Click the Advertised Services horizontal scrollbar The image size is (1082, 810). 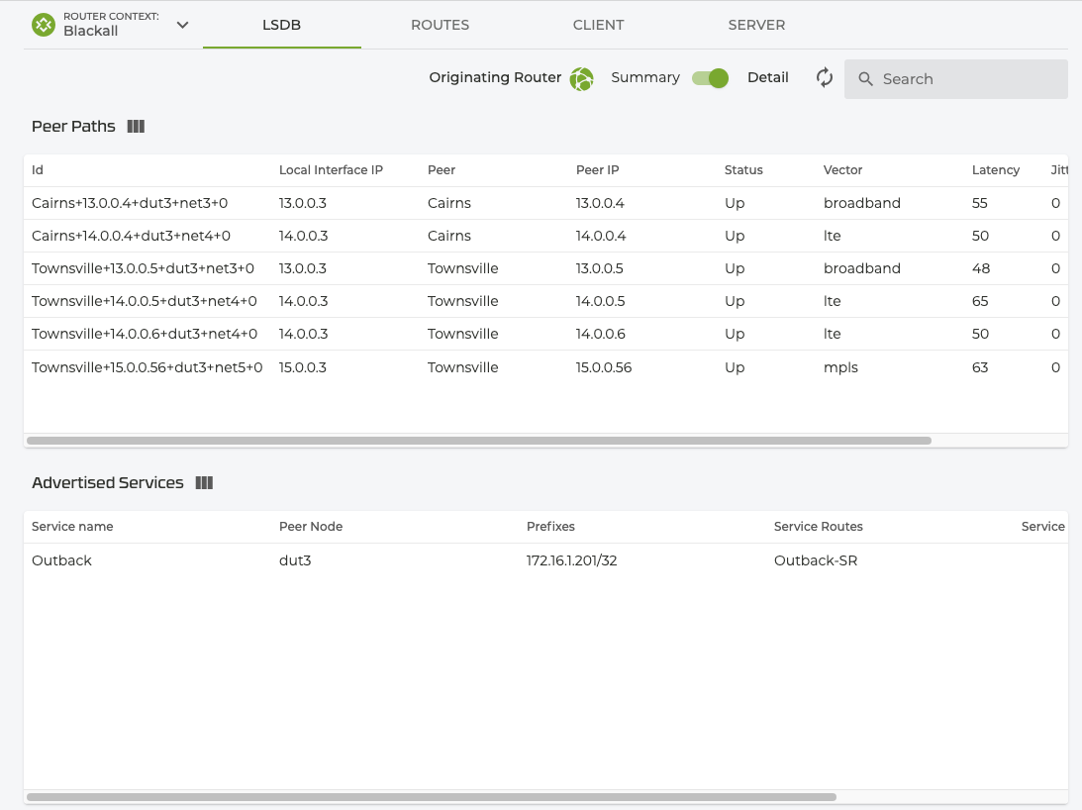(x=432, y=796)
